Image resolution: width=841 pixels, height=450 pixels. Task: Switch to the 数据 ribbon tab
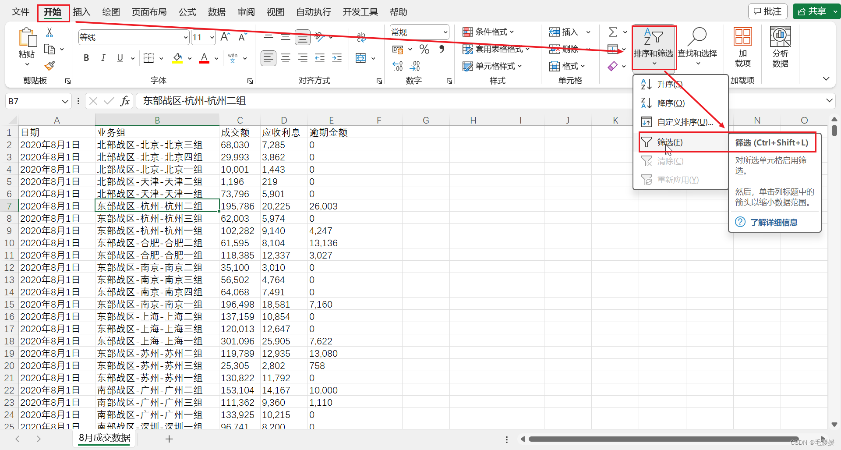216,12
